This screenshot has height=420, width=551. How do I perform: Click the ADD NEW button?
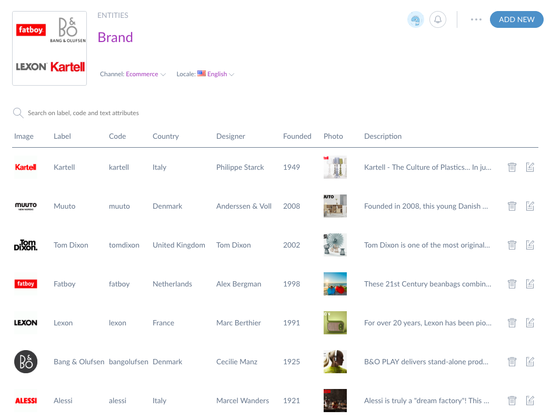coord(516,19)
